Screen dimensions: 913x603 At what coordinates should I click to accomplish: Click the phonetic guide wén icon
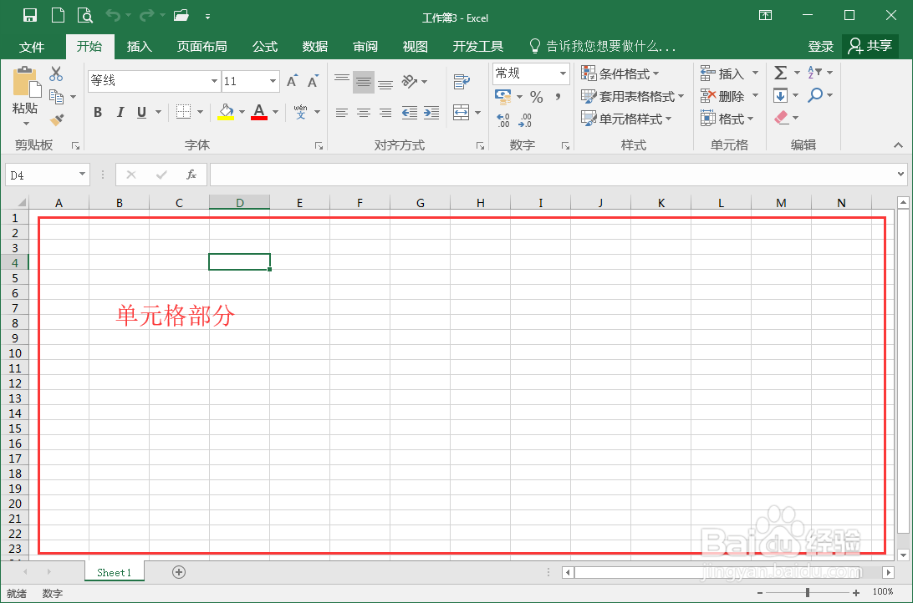[x=300, y=112]
